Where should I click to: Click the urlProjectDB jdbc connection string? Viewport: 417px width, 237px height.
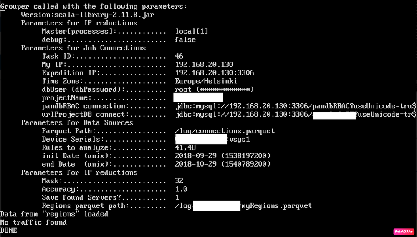[x=296, y=115]
